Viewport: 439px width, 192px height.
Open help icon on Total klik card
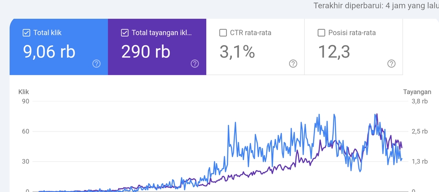(x=96, y=64)
